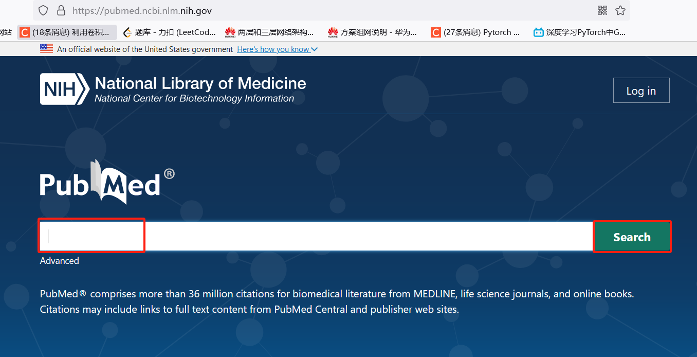Image resolution: width=697 pixels, height=357 pixels.
Task: Open the QR code icon in address bar
Action: (602, 10)
